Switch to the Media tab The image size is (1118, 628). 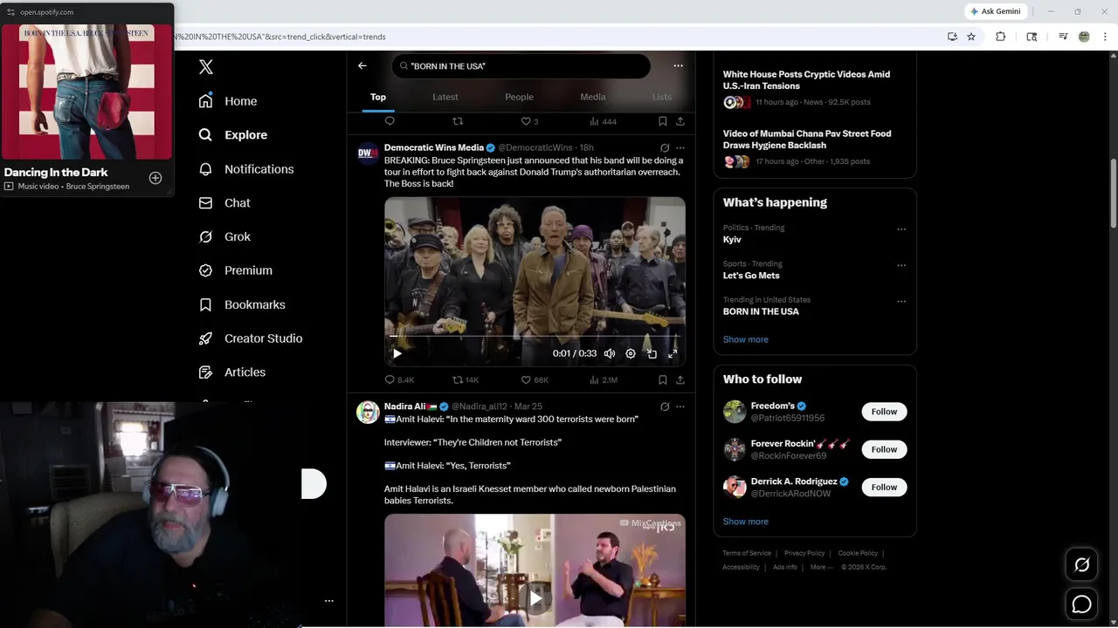click(593, 97)
